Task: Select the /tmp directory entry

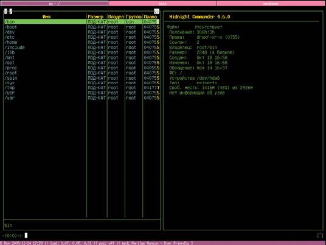Action: (x=81, y=88)
